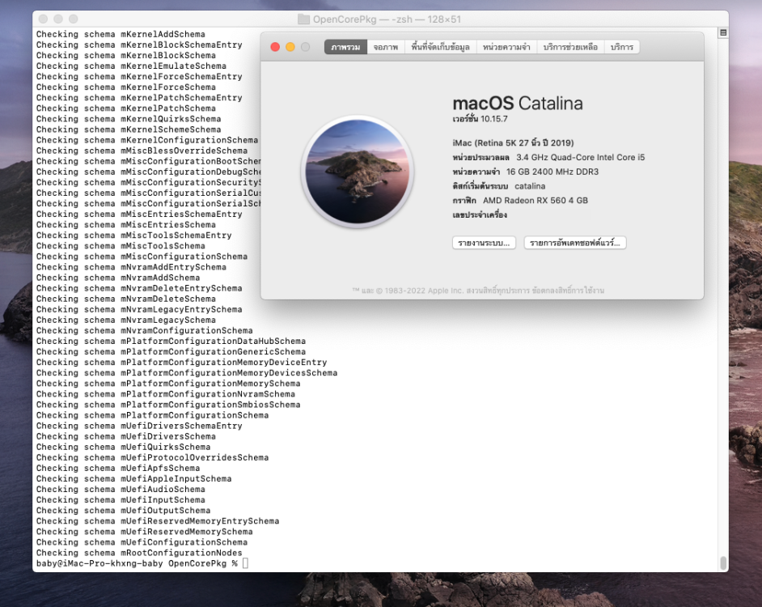Click the รายงานระบบ... (System Report) button
This screenshot has height=607, width=762.
coord(484,243)
